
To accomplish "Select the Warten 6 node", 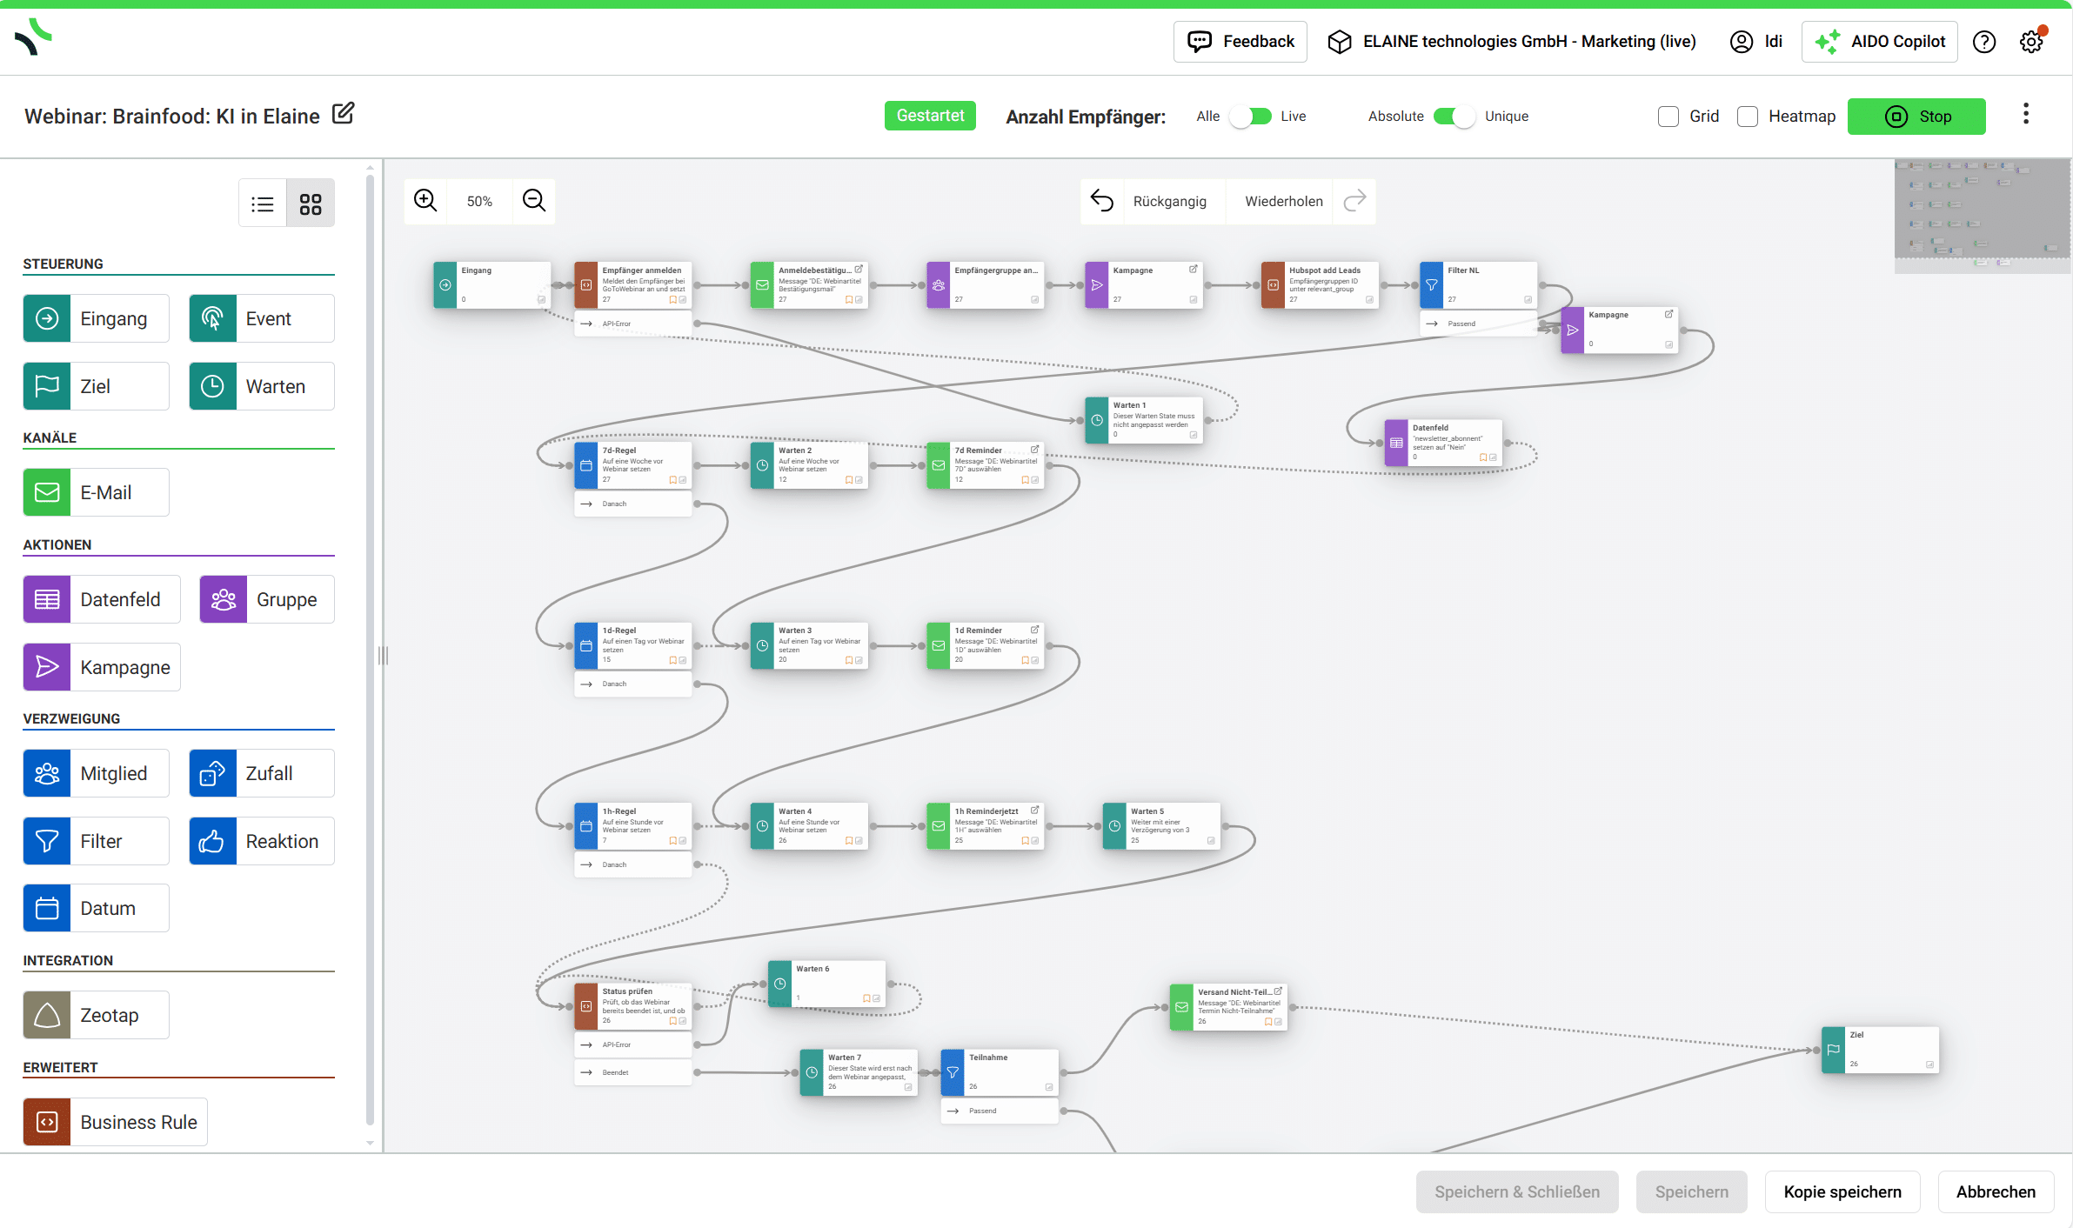I will click(827, 984).
